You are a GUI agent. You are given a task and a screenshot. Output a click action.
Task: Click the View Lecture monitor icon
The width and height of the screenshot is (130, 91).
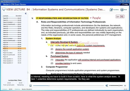click(4, 9)
